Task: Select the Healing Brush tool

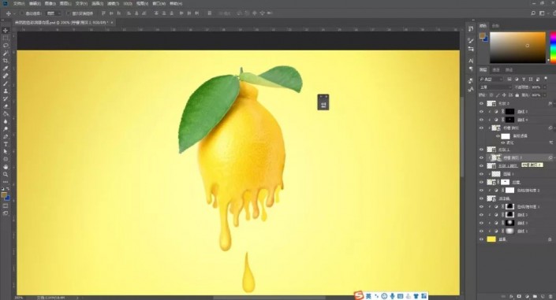Action: point(6,76)
